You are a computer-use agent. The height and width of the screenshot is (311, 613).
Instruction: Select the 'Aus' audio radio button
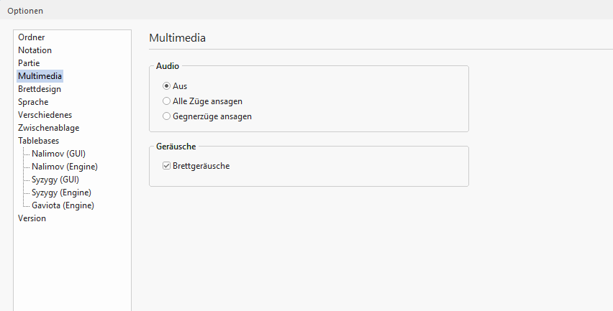pyautogui.click(x=167, y=86)
